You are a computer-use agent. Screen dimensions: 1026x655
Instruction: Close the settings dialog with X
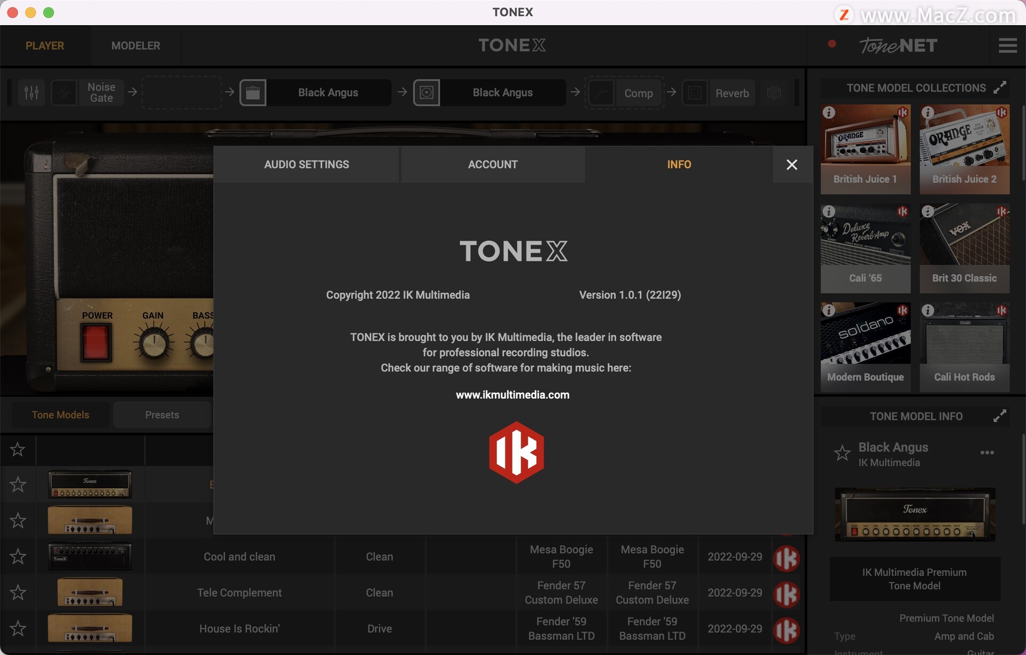click(792, 165)
